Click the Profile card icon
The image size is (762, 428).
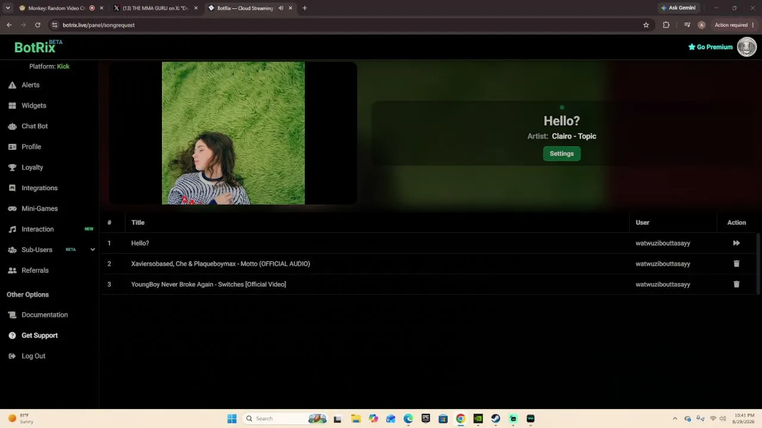tap(12, 147)
